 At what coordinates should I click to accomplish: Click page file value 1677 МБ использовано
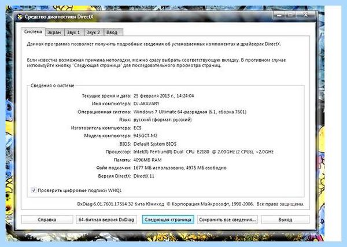pyautogui.click(x=180, y=168)
